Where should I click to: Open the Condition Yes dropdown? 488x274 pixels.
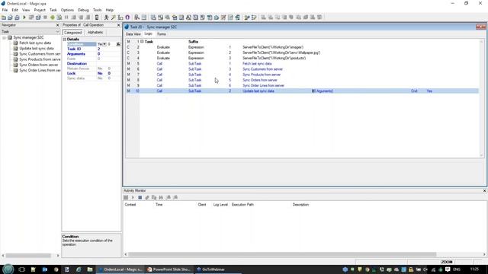(104, 44)
